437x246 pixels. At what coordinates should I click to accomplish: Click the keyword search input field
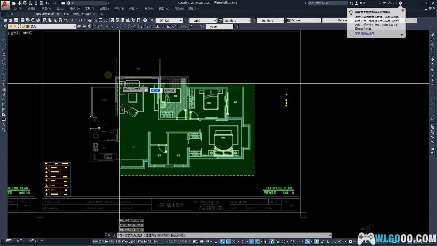tap(327, 3)
